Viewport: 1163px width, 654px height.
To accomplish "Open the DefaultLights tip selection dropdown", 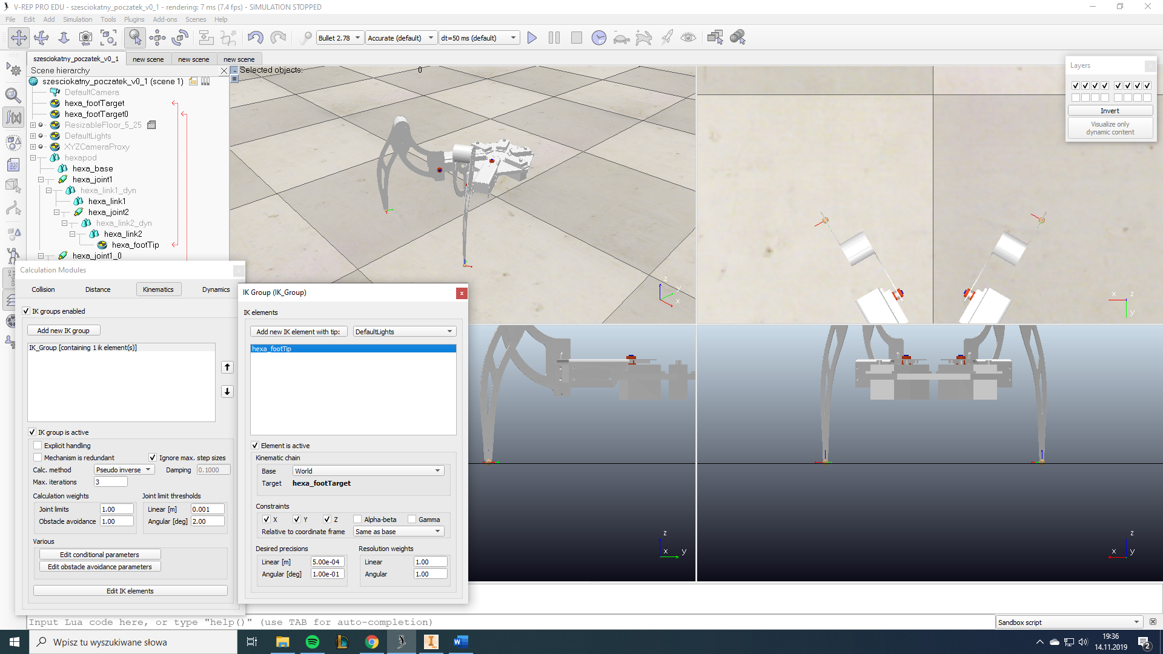I will click(404, 332).
